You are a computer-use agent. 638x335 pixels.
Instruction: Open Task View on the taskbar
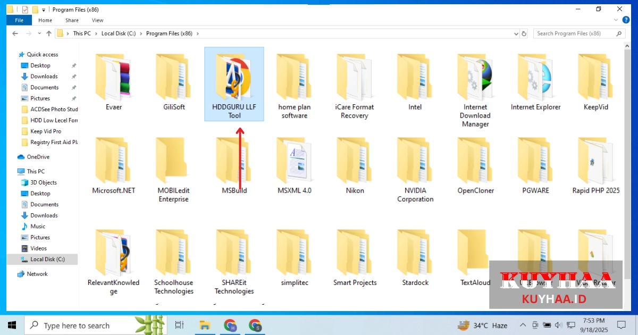click(x=179, y=325)
